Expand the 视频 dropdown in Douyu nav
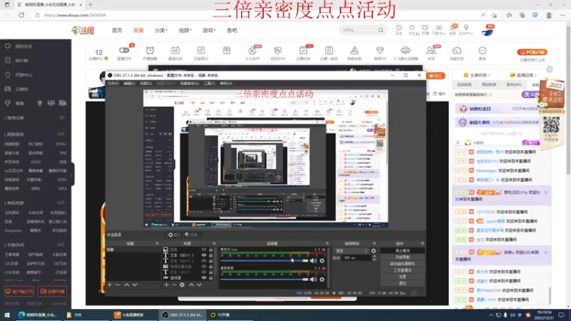Image resolution: width=571 pixels, height=321 pixels. [185, 30]
